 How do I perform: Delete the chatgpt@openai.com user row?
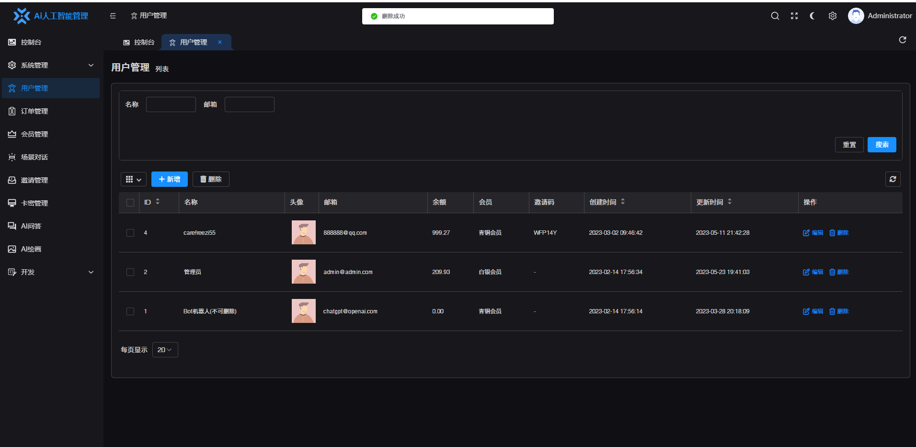pos(839,311)
